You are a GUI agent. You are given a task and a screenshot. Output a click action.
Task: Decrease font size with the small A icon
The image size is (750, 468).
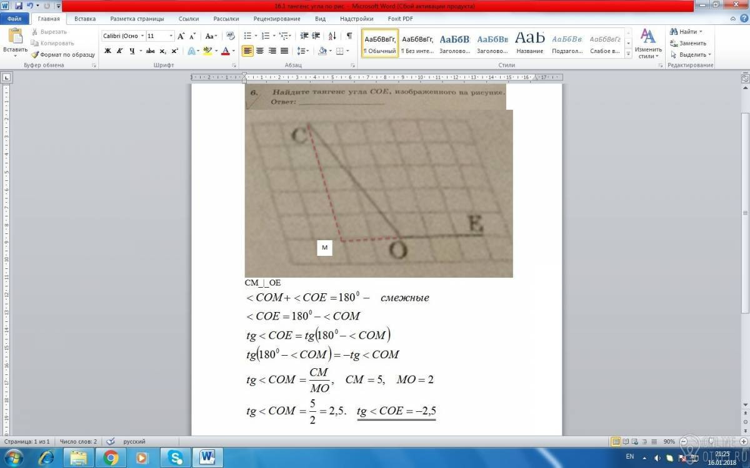coord(192,36)
